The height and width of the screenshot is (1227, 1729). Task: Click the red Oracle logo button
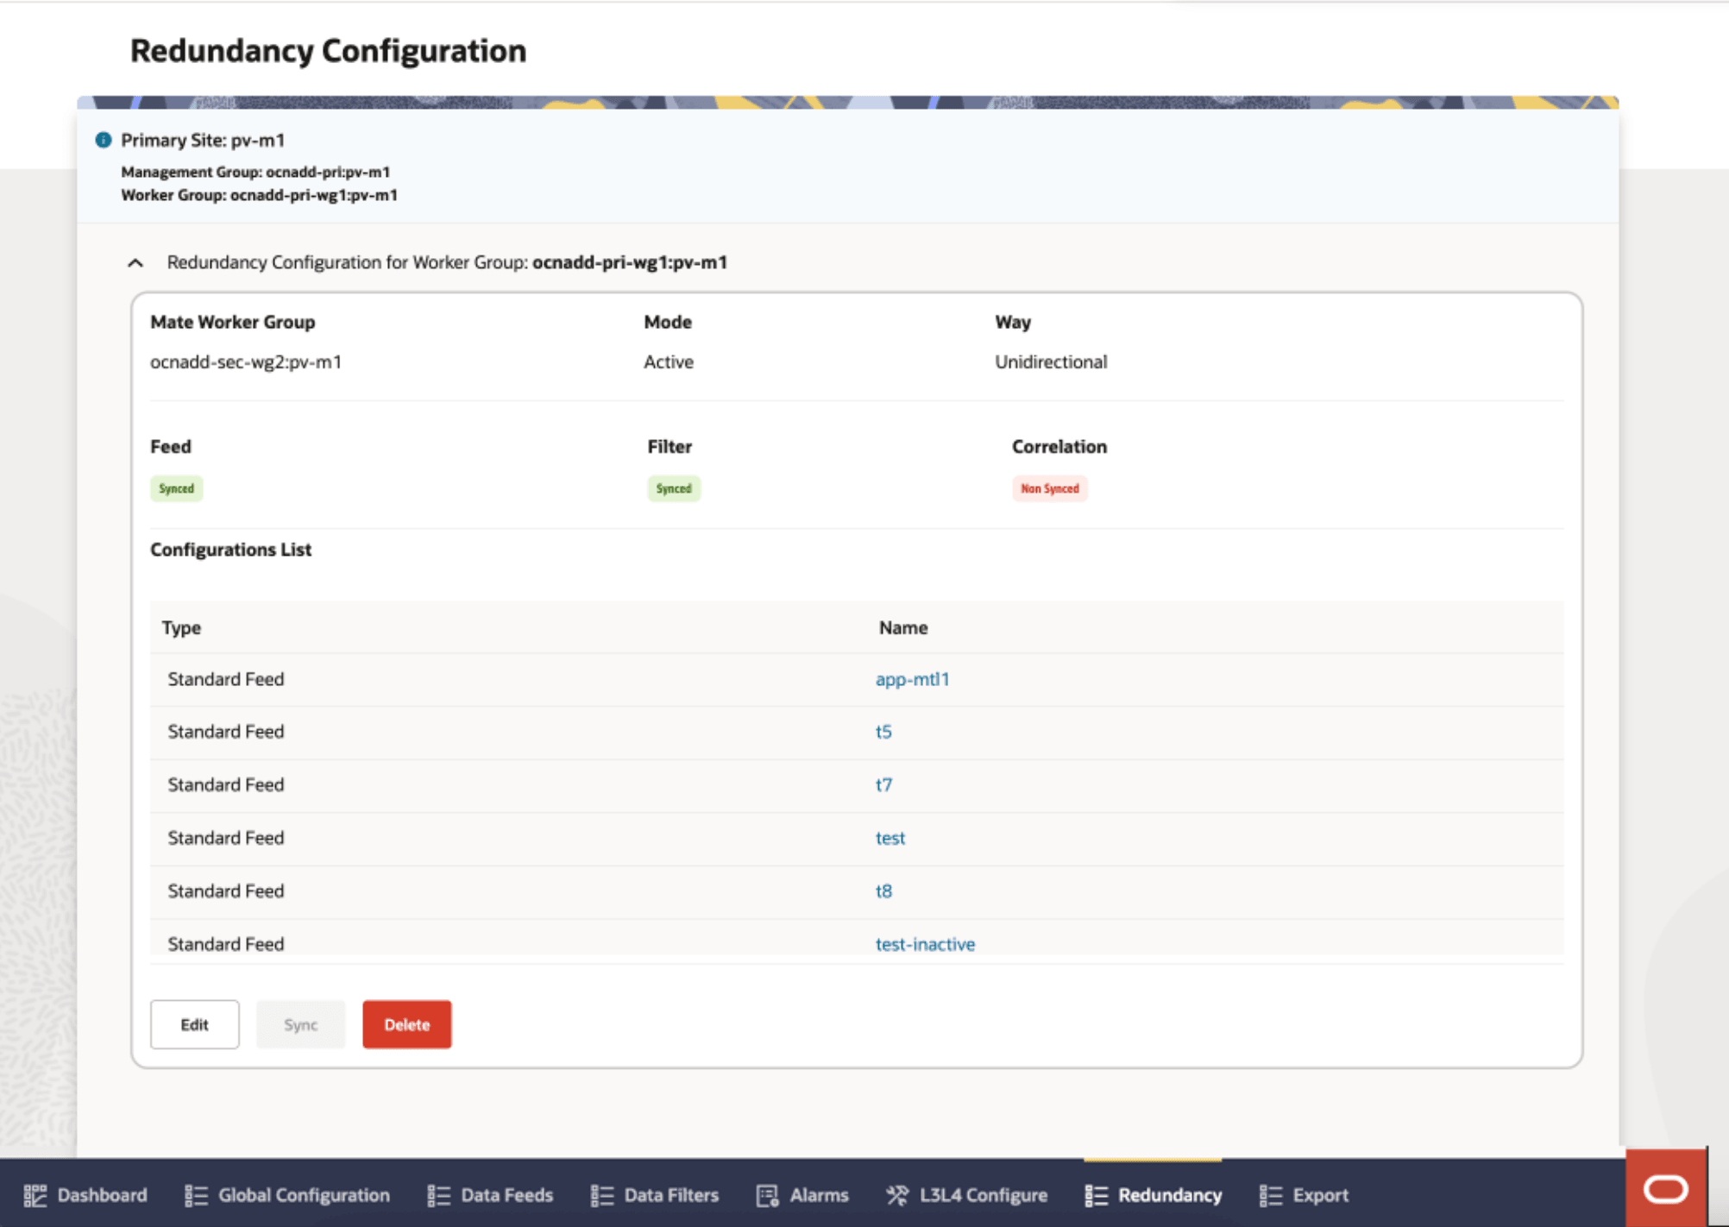coord(1665,1189)
